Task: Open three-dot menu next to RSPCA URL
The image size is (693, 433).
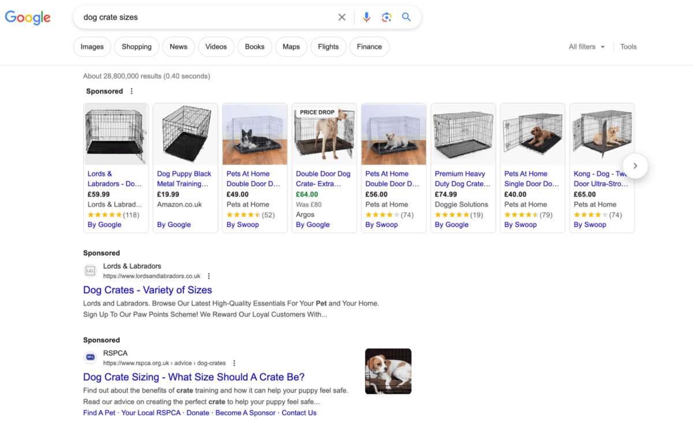Action: coord(234,363)
